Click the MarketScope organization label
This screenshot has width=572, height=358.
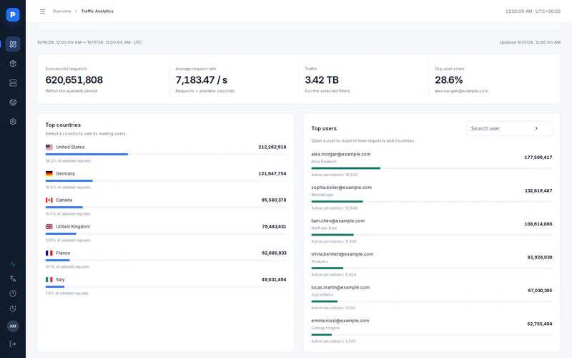(322, 195)
